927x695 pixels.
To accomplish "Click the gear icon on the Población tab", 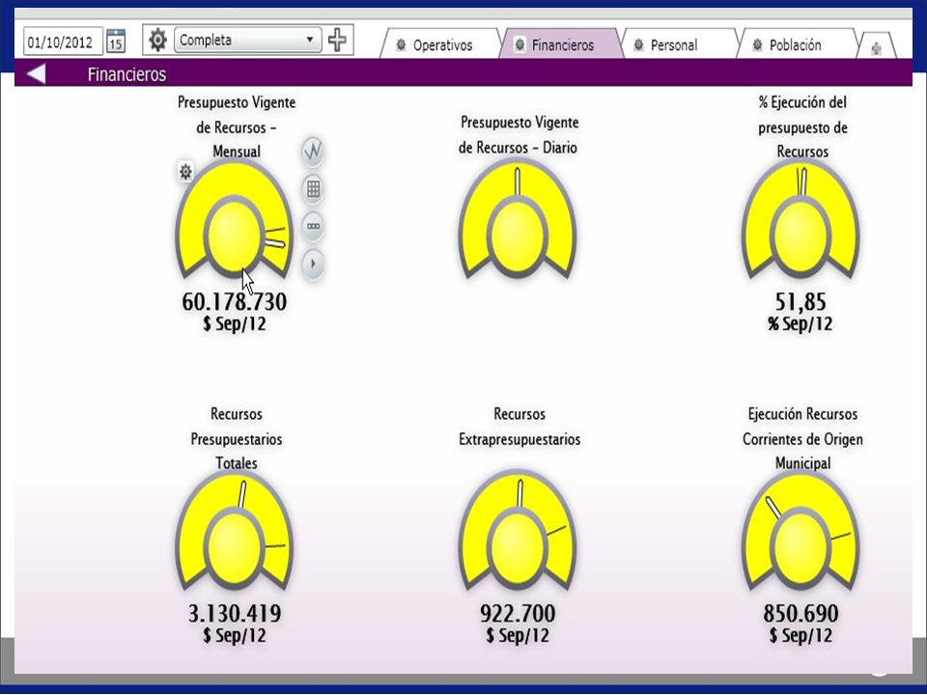I will click(757, 45).
